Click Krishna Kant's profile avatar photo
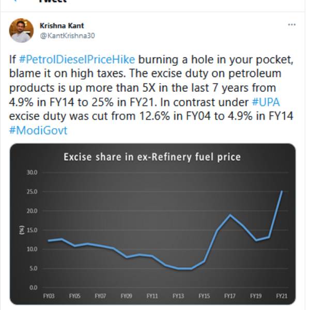 point(21,30)
